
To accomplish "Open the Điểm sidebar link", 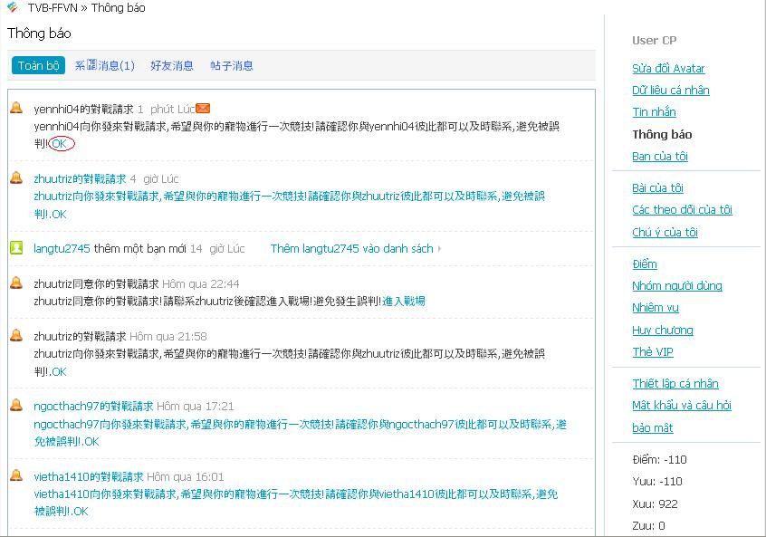I will (645, 264).
